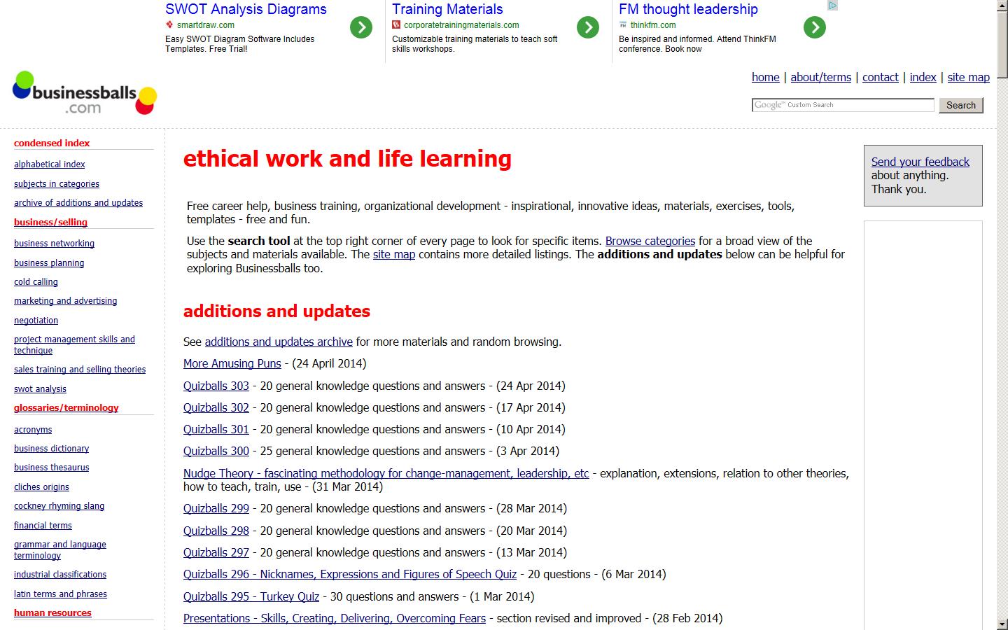
Task: Open the Nudge Theory article link
Action: [386, 473]
